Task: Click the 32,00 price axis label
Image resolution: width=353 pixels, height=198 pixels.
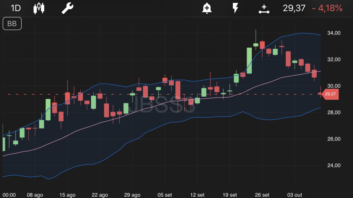Action: [x=334, y=59]
